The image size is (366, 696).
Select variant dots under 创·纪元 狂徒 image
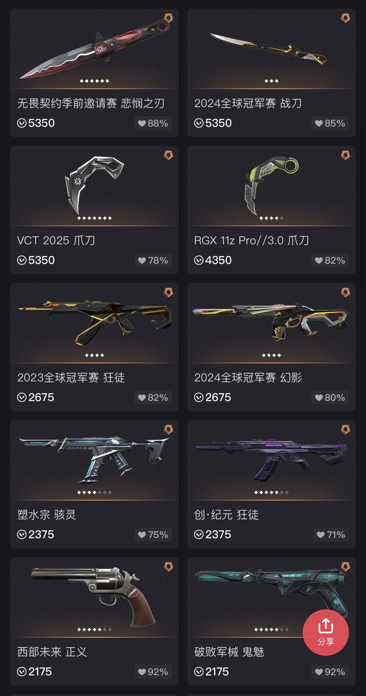tap(271, 493)
